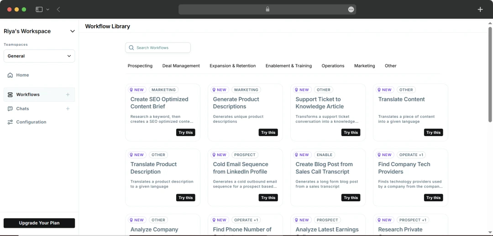
Task: Try the Cold Email Sequence workflow
Action: click(268, 198)
